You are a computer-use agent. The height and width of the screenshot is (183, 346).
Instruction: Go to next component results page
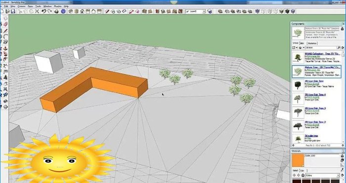coord(343,146)
